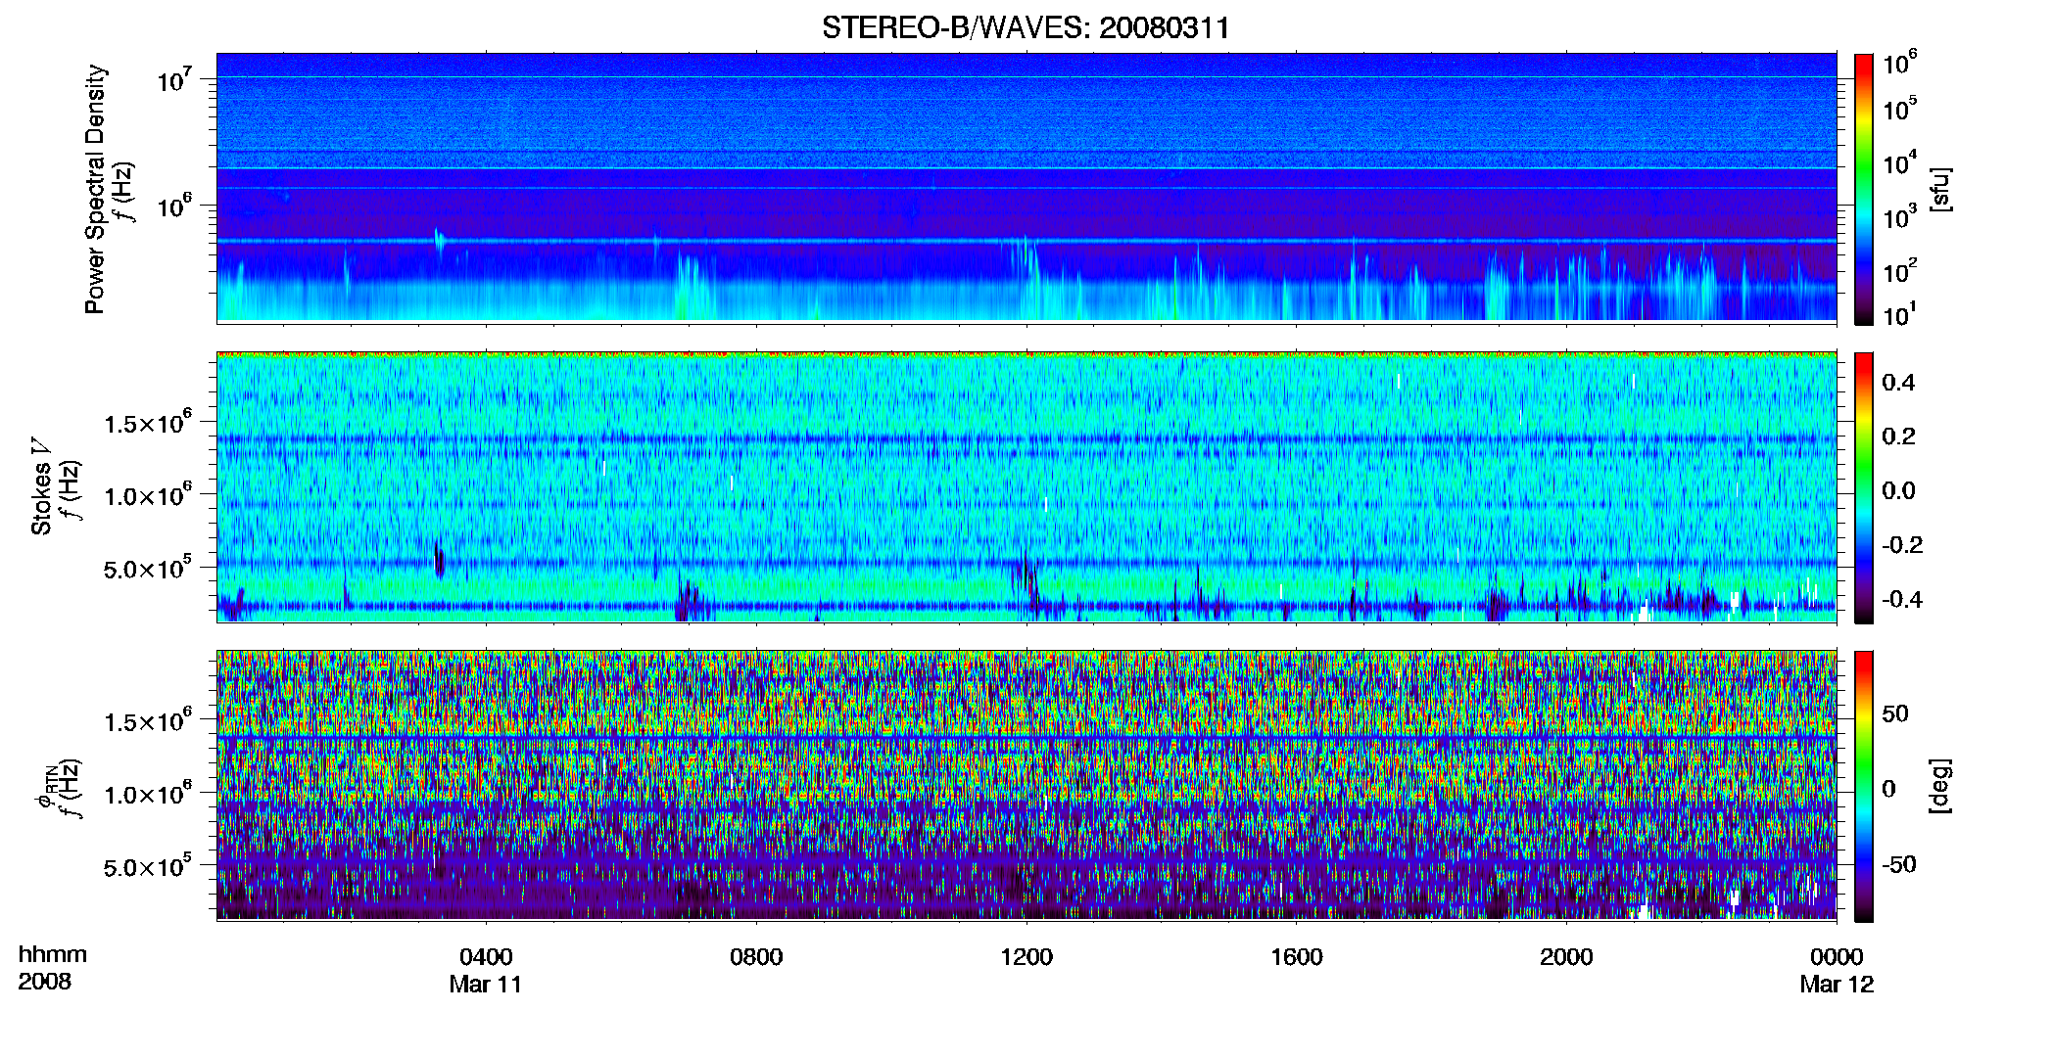Click the [sfu] colorbar unit label
The width and height of the screenshot is (2053, 1057).
tap(1939, 189)
